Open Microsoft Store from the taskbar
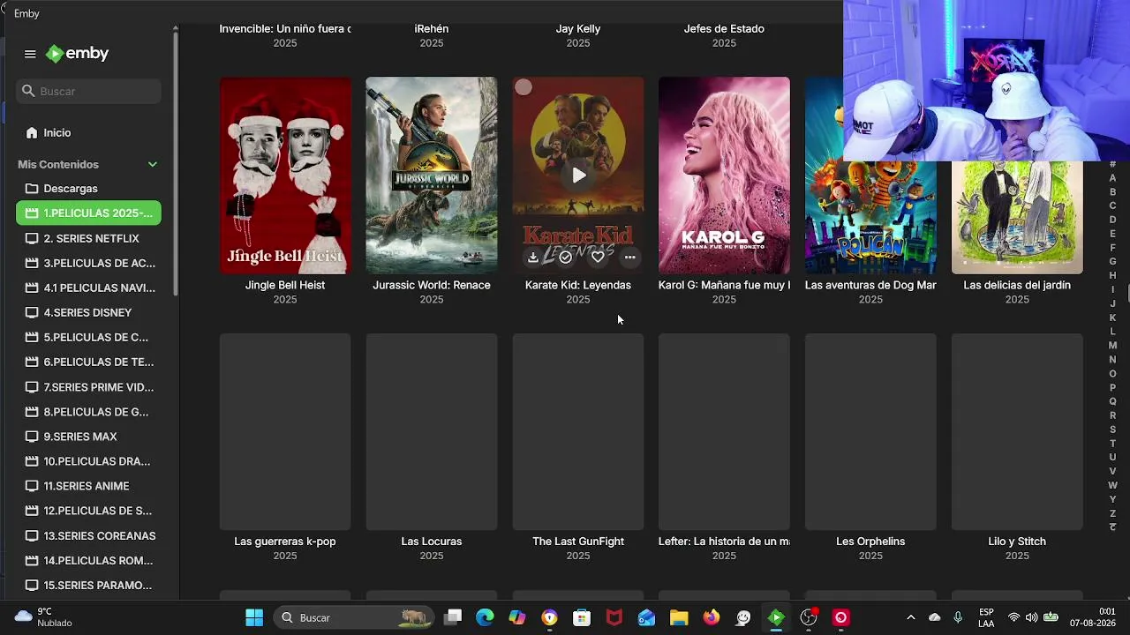This screenshot has width=1130, height=635. 582,617
